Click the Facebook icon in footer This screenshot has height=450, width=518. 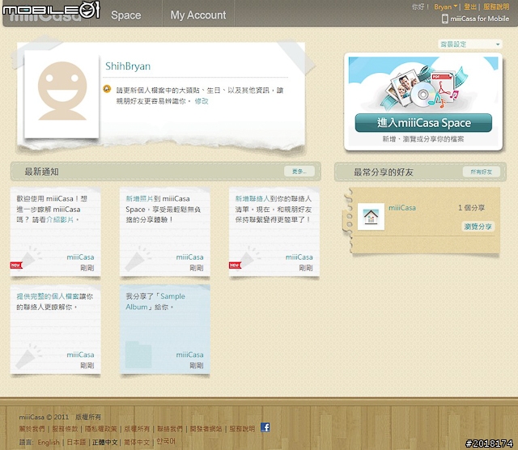coord(265,427)
